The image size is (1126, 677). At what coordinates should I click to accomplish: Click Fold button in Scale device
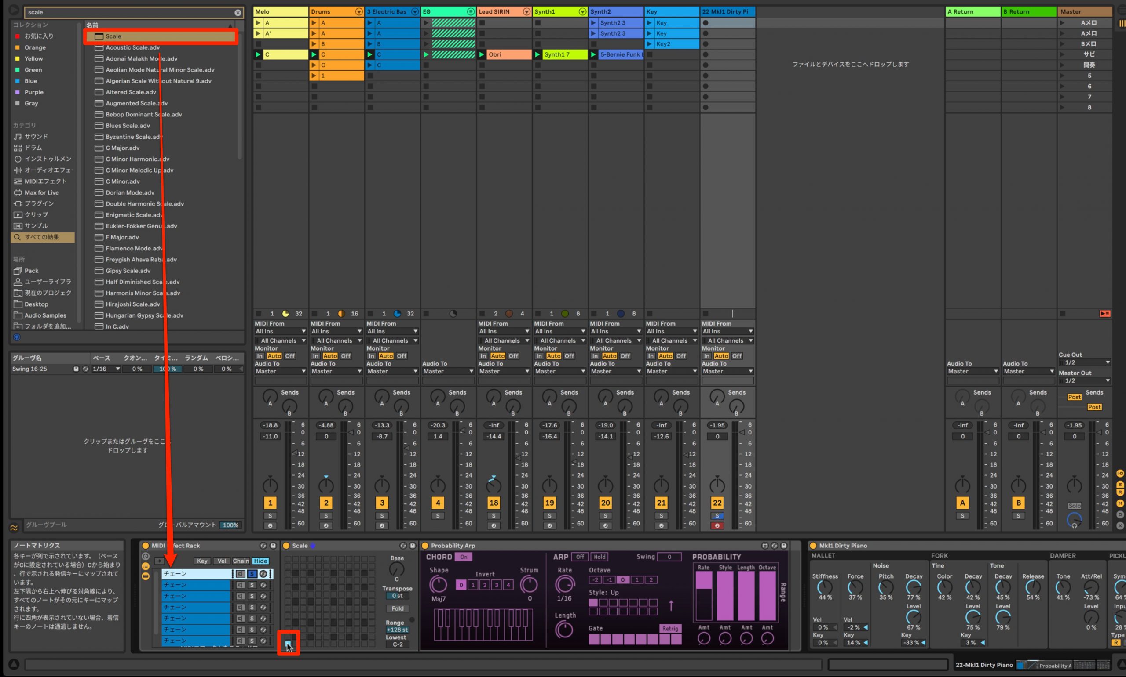coord(397,608)
